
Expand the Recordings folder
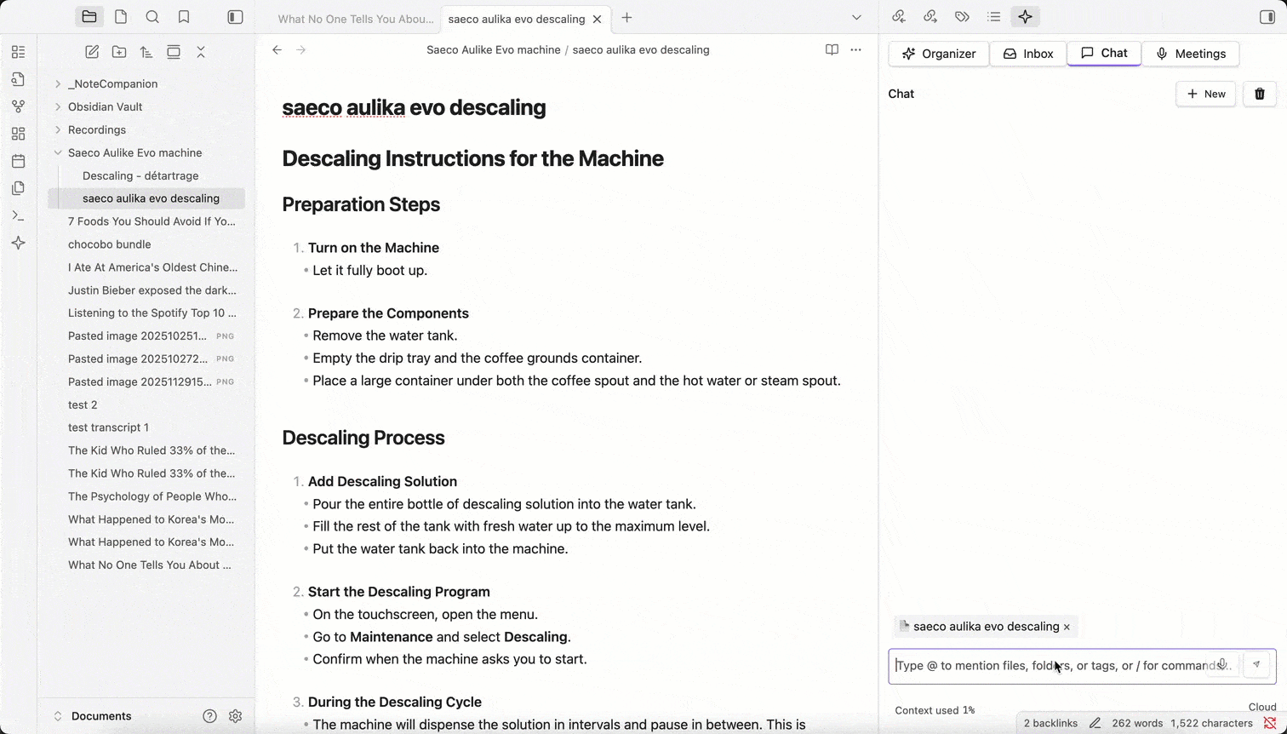[x=57, y=129]
